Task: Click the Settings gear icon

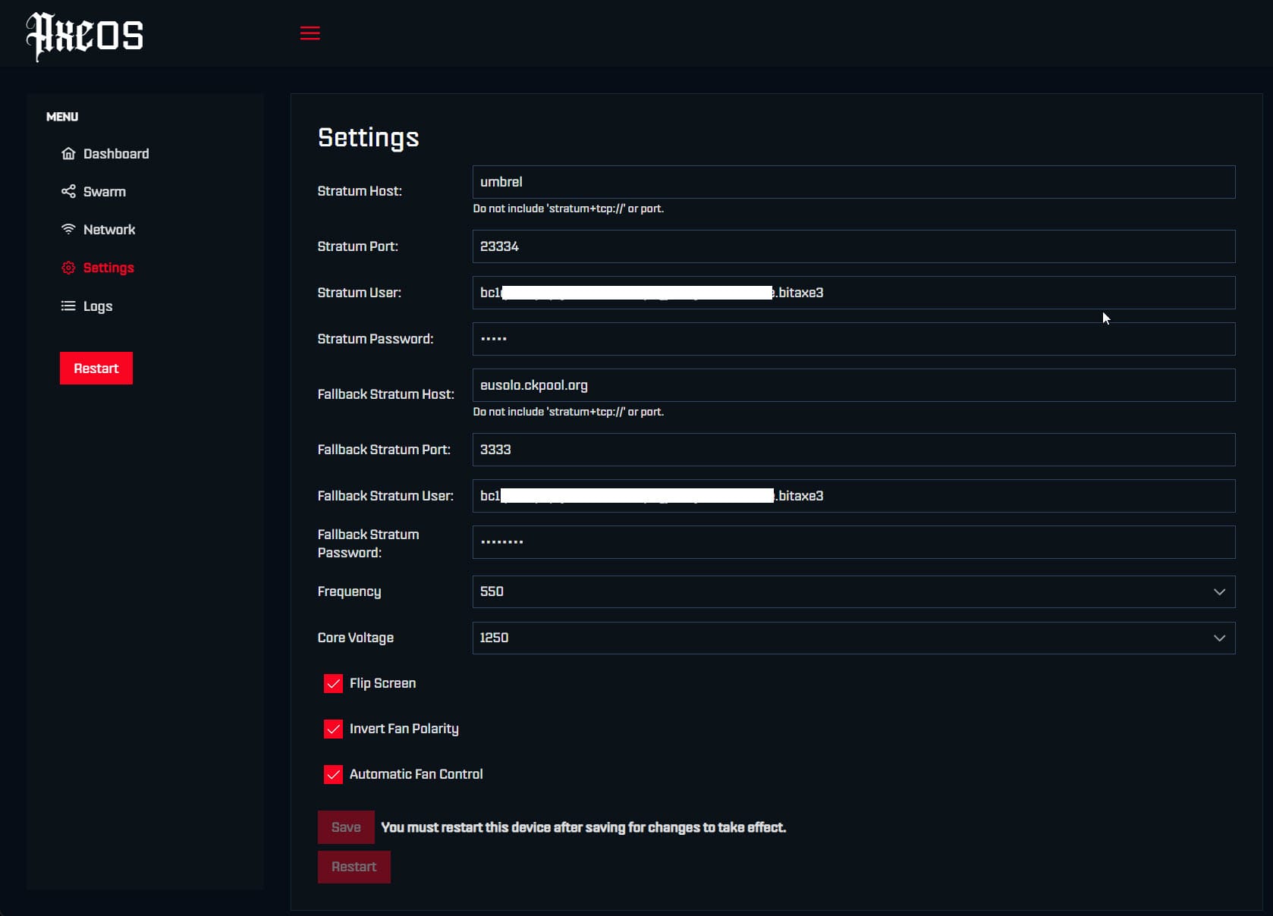Action: [x=68, y=268]
